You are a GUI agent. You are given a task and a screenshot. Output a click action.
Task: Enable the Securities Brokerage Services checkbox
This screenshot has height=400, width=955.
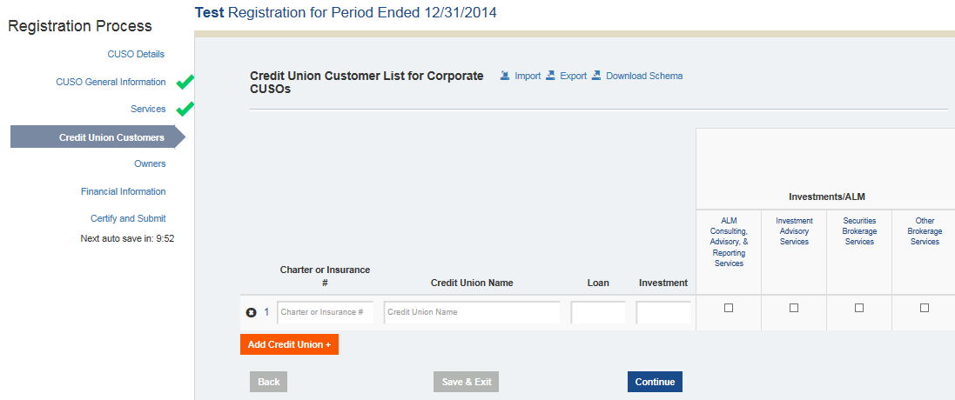(x=859, y=308)
